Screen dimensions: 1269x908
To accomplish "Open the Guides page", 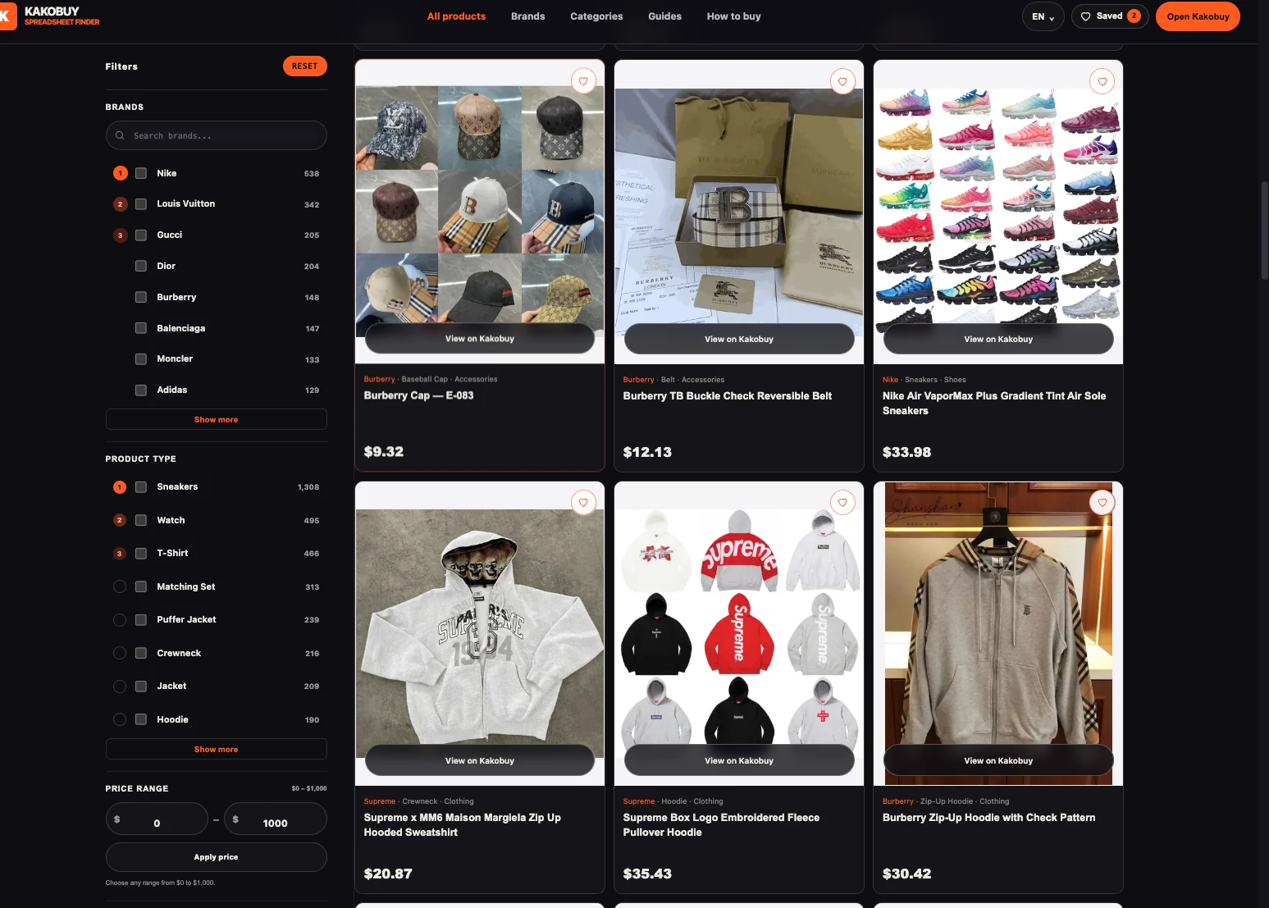I will pyautogui.click(x=664, y=16).
